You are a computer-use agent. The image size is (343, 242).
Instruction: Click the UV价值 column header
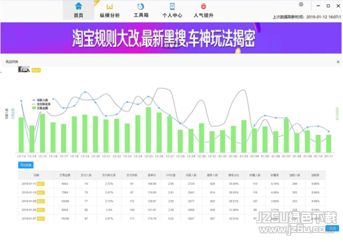coord(171,175)
